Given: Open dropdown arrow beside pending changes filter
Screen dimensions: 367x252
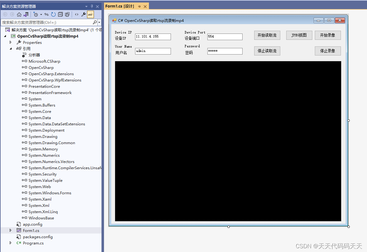Looking at the screenshot, I should click(x=41, y=14).
